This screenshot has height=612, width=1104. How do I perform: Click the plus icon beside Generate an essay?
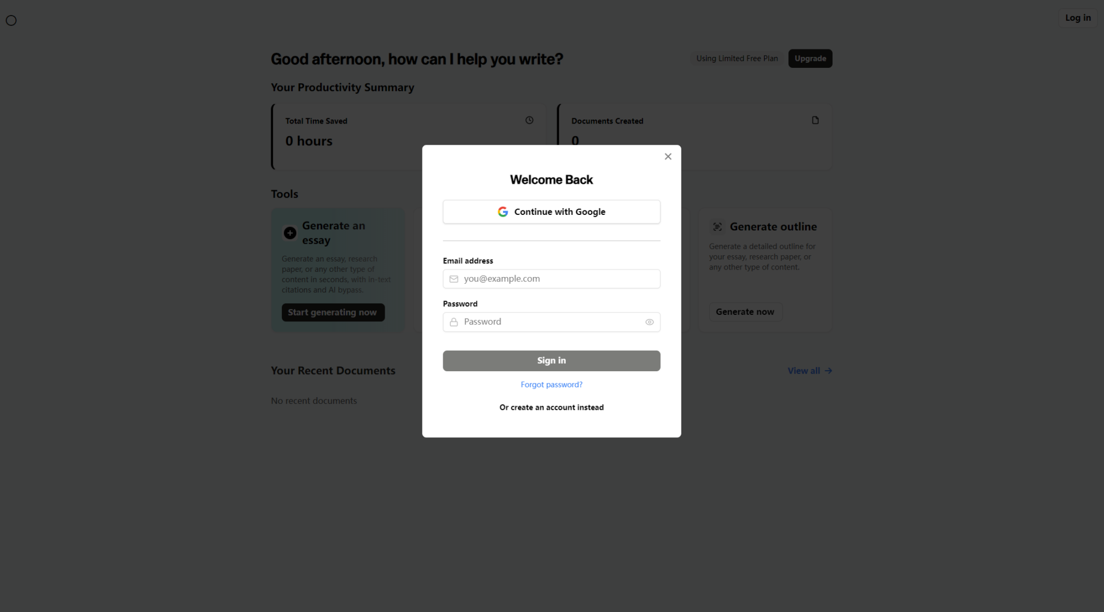point(290,233)
